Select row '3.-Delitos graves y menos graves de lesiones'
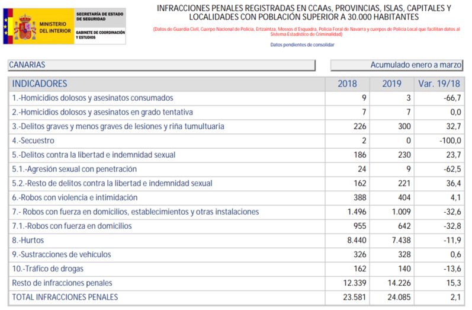This screenshot has width=472, height=310. [236, 126]
